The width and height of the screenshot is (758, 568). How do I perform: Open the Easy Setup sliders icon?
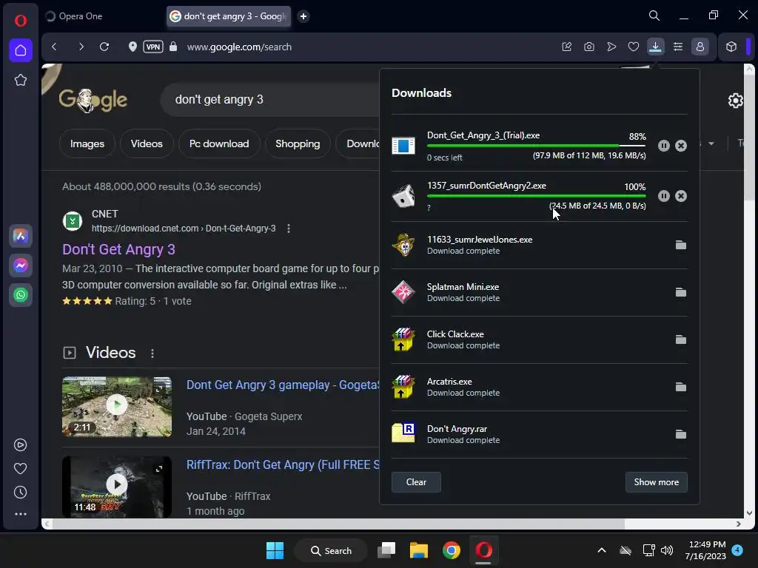pos(678,47)
